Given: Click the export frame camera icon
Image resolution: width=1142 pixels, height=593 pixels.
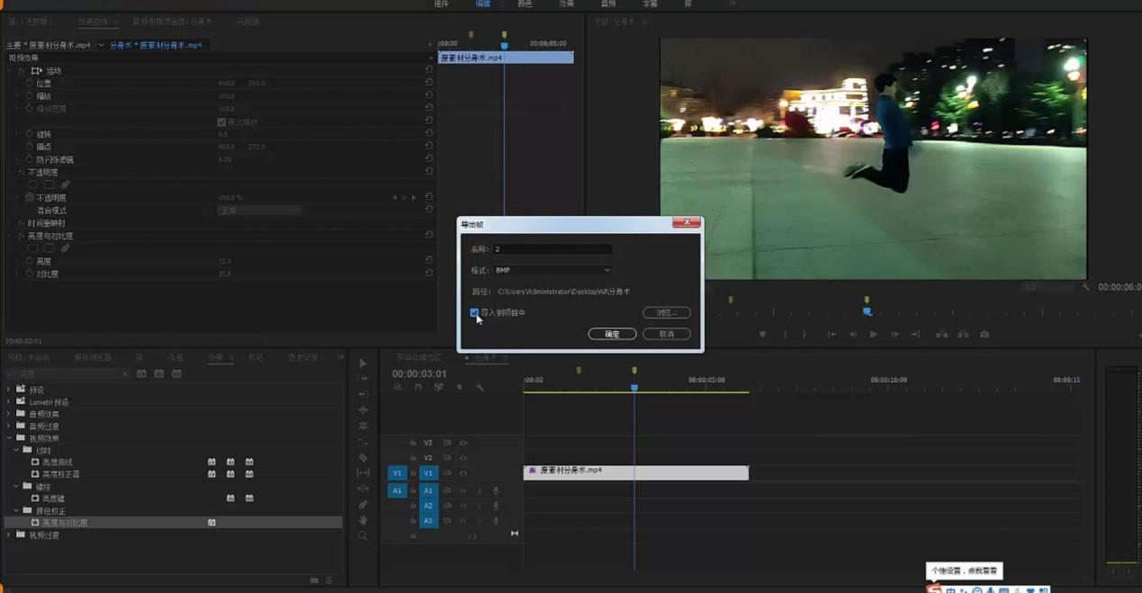Looking at the screenshot, I should (985, 335).
